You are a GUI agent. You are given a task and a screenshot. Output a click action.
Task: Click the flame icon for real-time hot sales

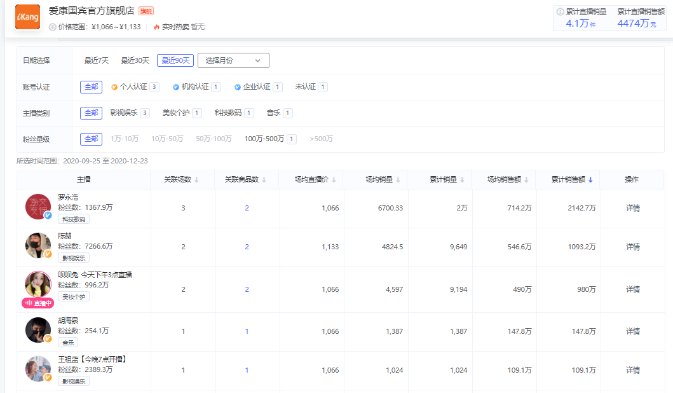pyautogui.click(x=157, y=27)
